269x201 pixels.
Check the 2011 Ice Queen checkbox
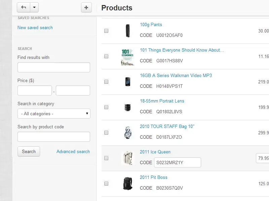coord(106,158)
